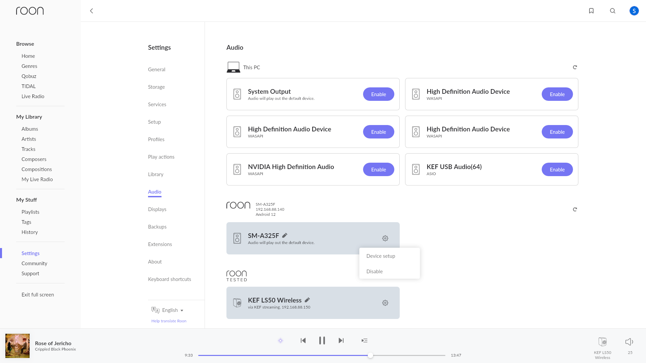The width and height of the screenshot is (646, 363).
Task: Open settings gear for KEF LS50 Wireless
Action: click(385, 303)
